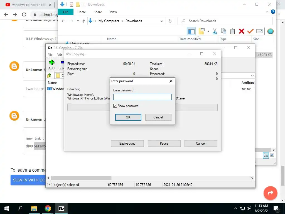Sort by Name column in 7-Zip list
285x214 pixels.
(x=52, y=82)
